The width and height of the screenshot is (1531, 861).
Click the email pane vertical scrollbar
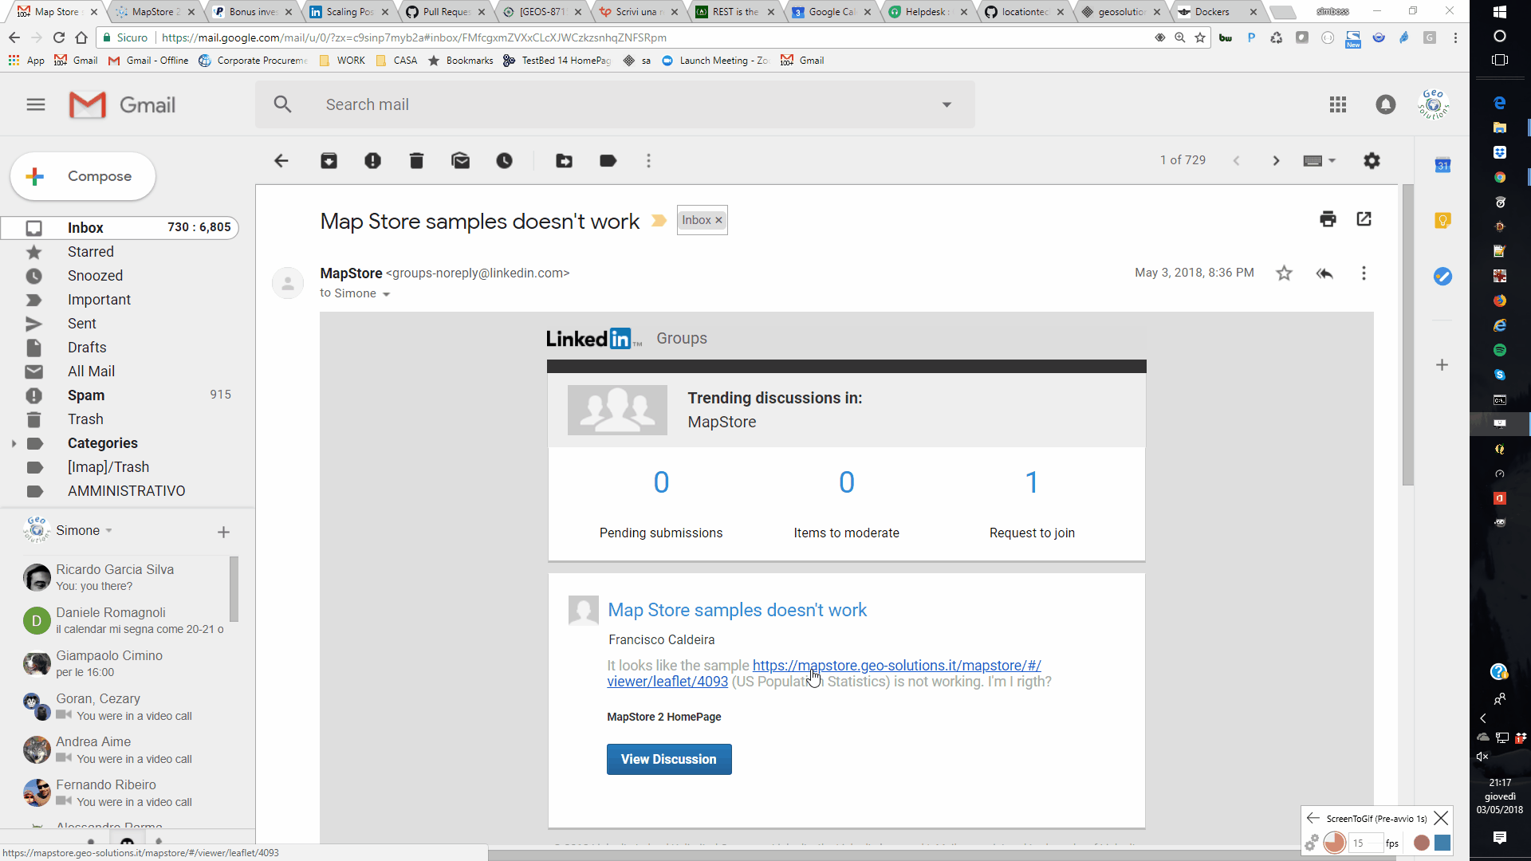point(1408,335)
